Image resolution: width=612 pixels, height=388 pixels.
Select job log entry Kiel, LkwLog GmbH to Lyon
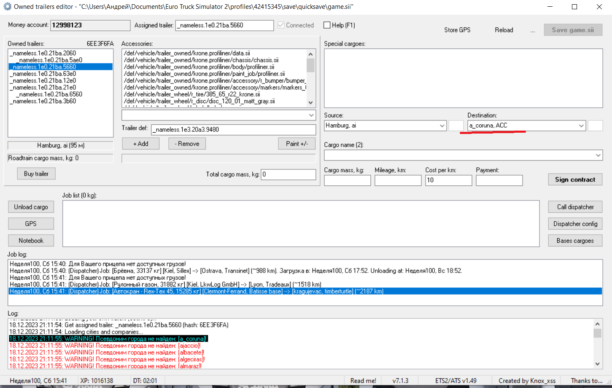coord(305,284)
